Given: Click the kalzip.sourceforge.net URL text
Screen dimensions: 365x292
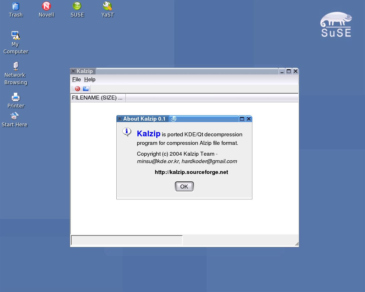Looking at the screenshot, I should (191, 172).
